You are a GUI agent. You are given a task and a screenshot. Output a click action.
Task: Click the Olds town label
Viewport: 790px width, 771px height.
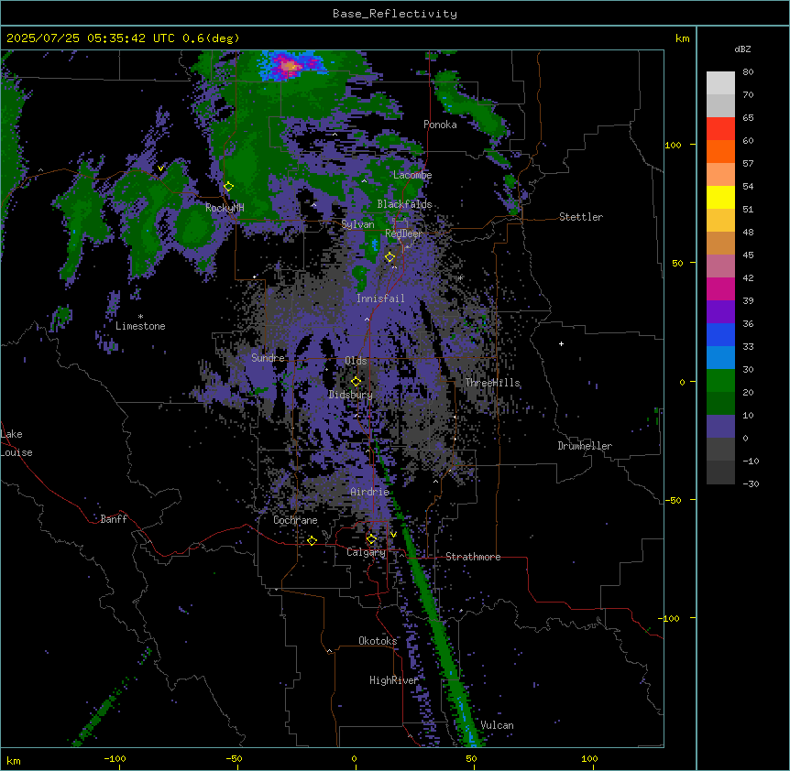pyautogui.click(x=356, y=361)
